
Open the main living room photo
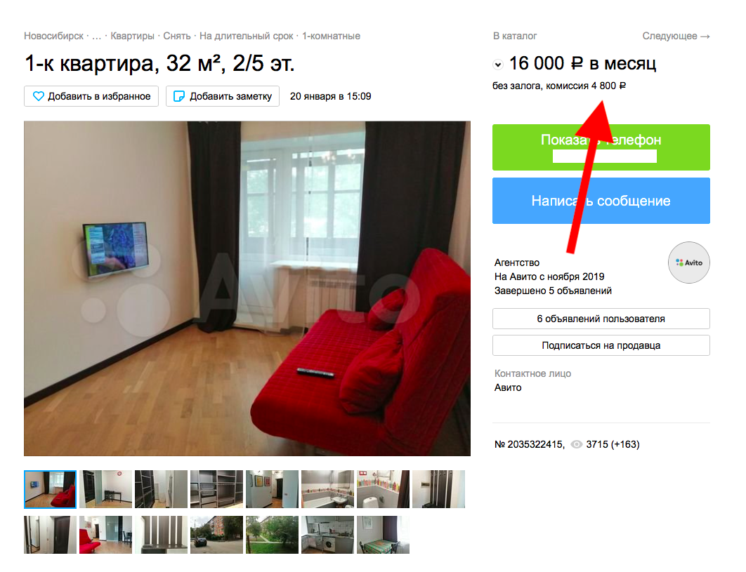[247, 288]
